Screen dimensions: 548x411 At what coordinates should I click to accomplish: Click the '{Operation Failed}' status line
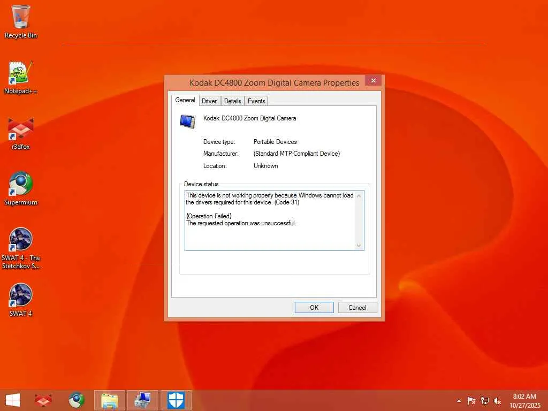point(209,216)
